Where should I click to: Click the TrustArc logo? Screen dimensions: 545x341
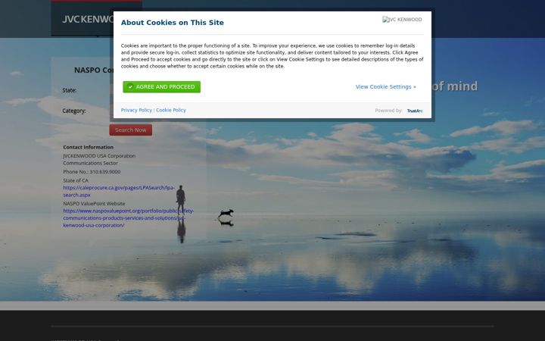[x=415, y=111]
